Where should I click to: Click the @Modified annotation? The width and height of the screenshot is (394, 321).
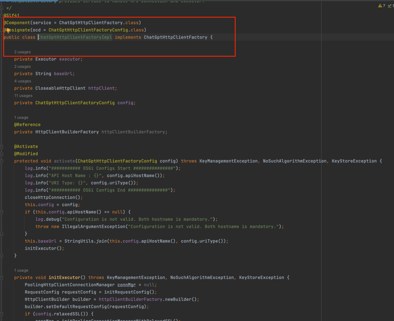pyautogui.click(x=26, y=154)
